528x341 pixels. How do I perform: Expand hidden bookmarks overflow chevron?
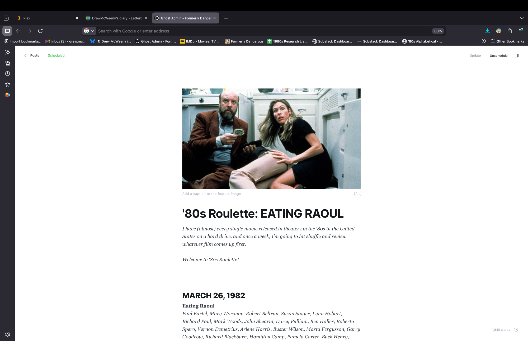click(484, 41)
